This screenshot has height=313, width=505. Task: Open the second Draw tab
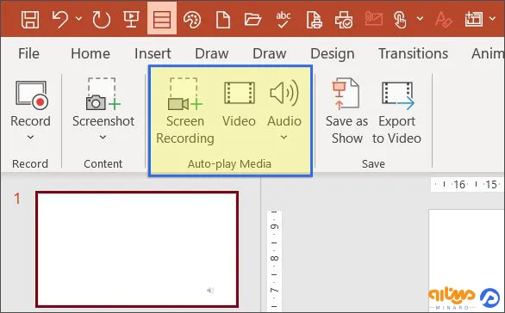270,53
